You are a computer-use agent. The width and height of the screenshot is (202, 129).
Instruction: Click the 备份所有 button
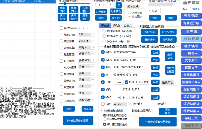point(149,32)
